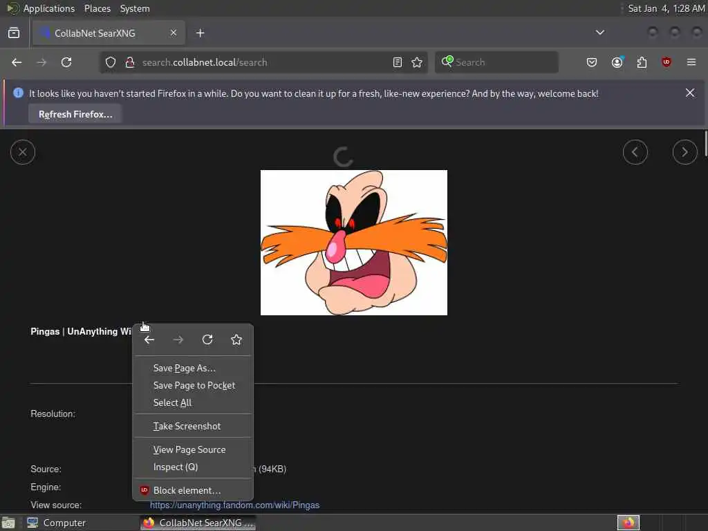Go to the next image result
708x531 pixels.
[685, 152]
